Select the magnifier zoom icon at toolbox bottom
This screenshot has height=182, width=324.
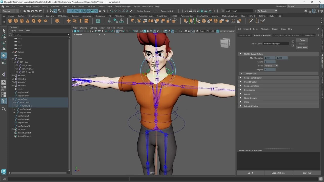point(4,109)
